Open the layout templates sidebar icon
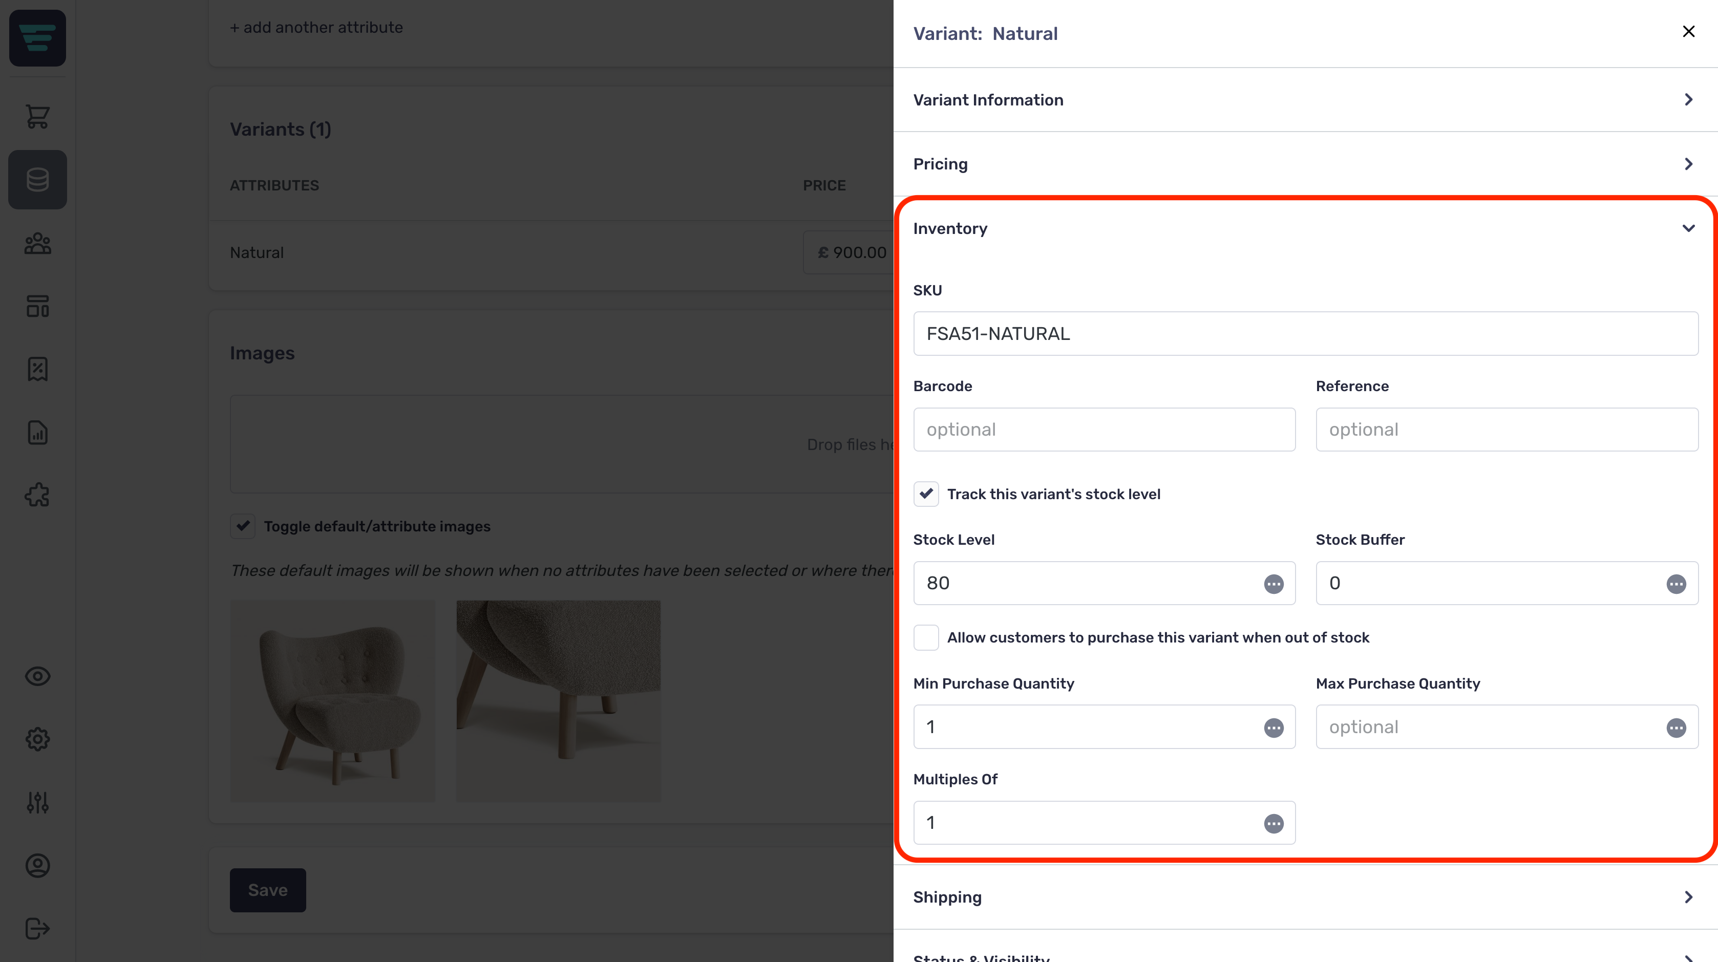Screen dimensions: 1718x962 tap(37, 306)
